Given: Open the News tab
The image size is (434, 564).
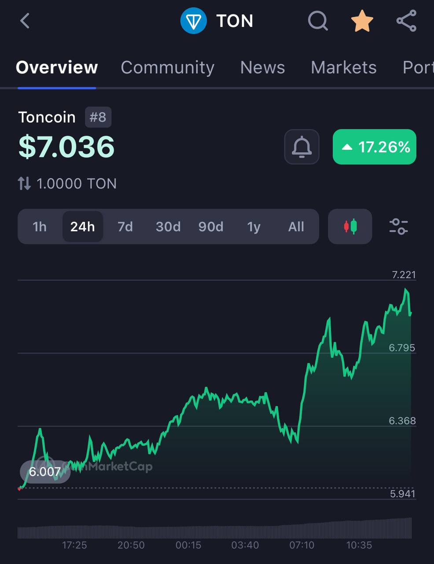Looking at the screenshot, I should click(x=263, y=67).
